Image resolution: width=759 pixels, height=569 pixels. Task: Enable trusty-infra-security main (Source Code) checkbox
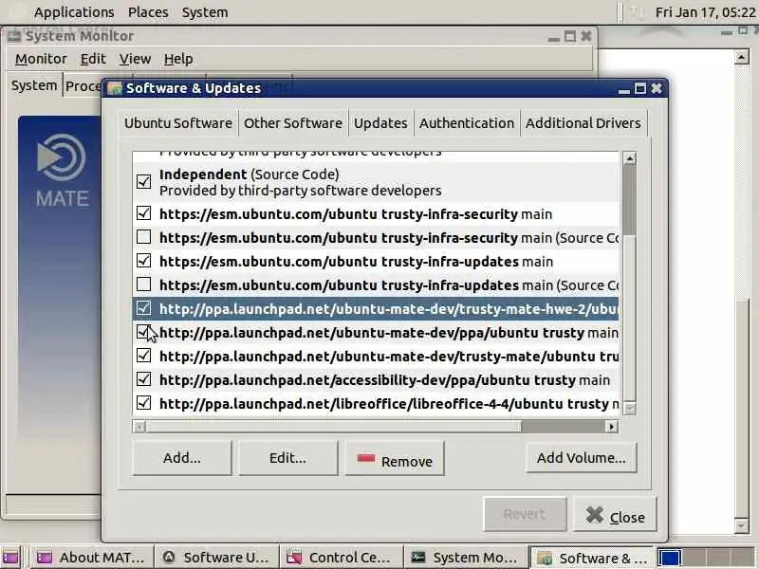tap(144, 237)
